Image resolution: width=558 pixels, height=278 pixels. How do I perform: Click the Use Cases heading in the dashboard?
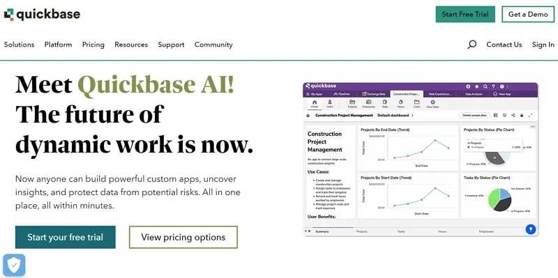pos(318,171)
